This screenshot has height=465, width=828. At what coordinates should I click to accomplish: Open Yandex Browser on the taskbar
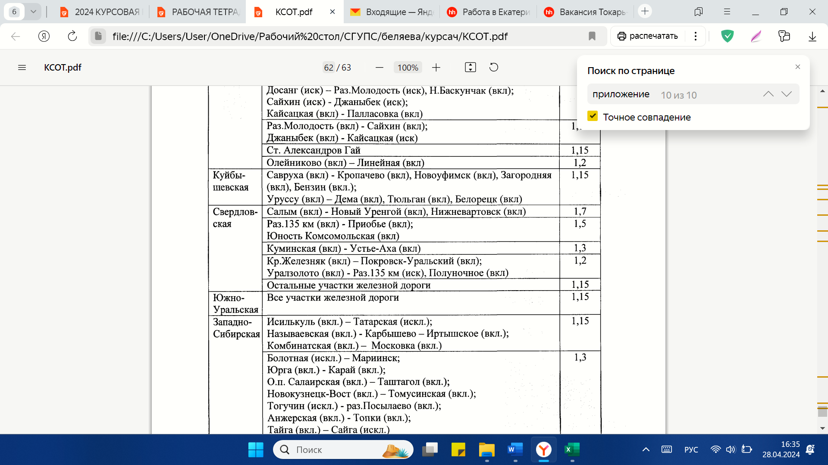point(543,450)
